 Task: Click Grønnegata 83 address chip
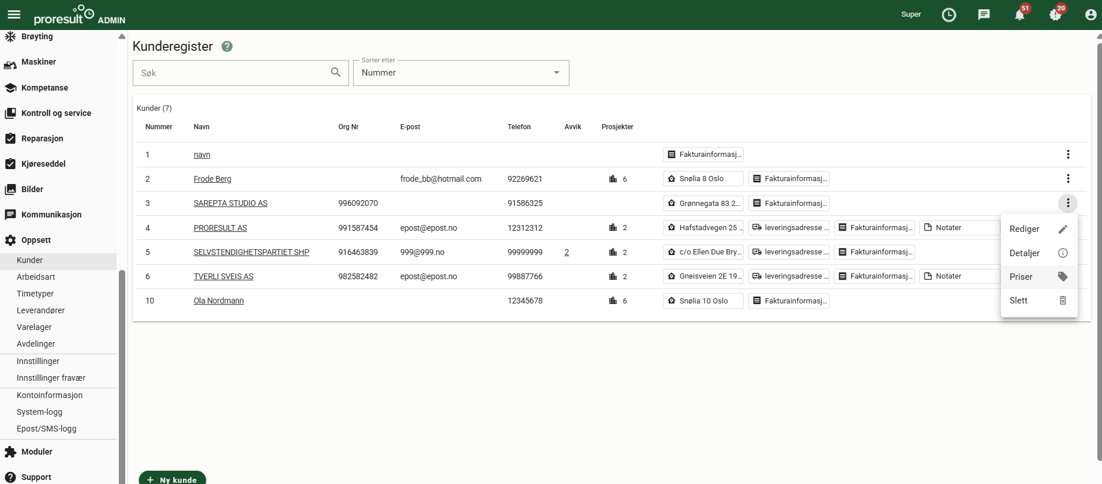coord(703,203)
